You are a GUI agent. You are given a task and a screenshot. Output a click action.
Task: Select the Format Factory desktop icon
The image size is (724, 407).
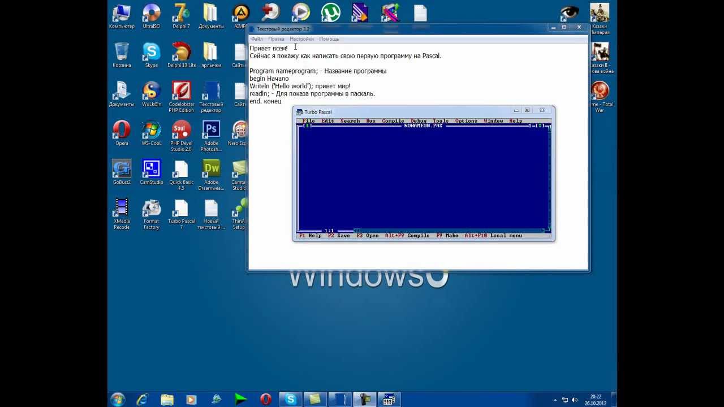tap(151, 214)
